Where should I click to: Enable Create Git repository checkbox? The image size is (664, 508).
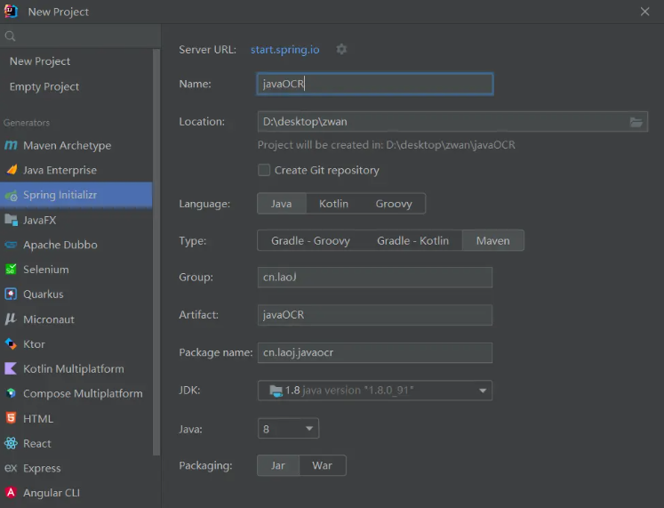pos(264,170)
